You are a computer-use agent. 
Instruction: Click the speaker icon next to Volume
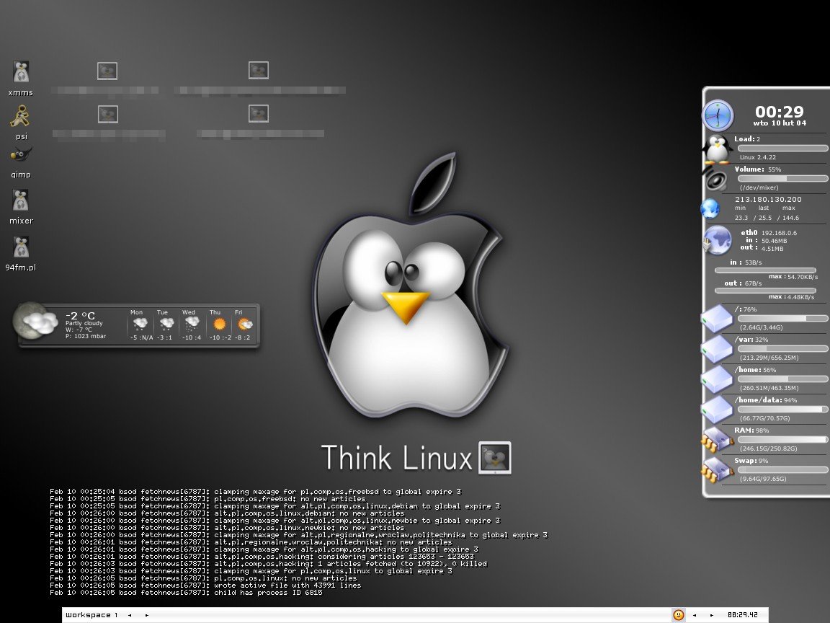coord(717,179)
